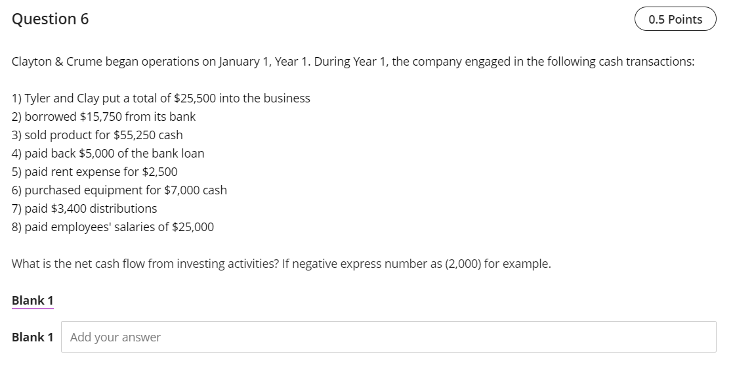Click transaction 1 about Tyler and Clay
733x367 pixels.
(161, 98)
